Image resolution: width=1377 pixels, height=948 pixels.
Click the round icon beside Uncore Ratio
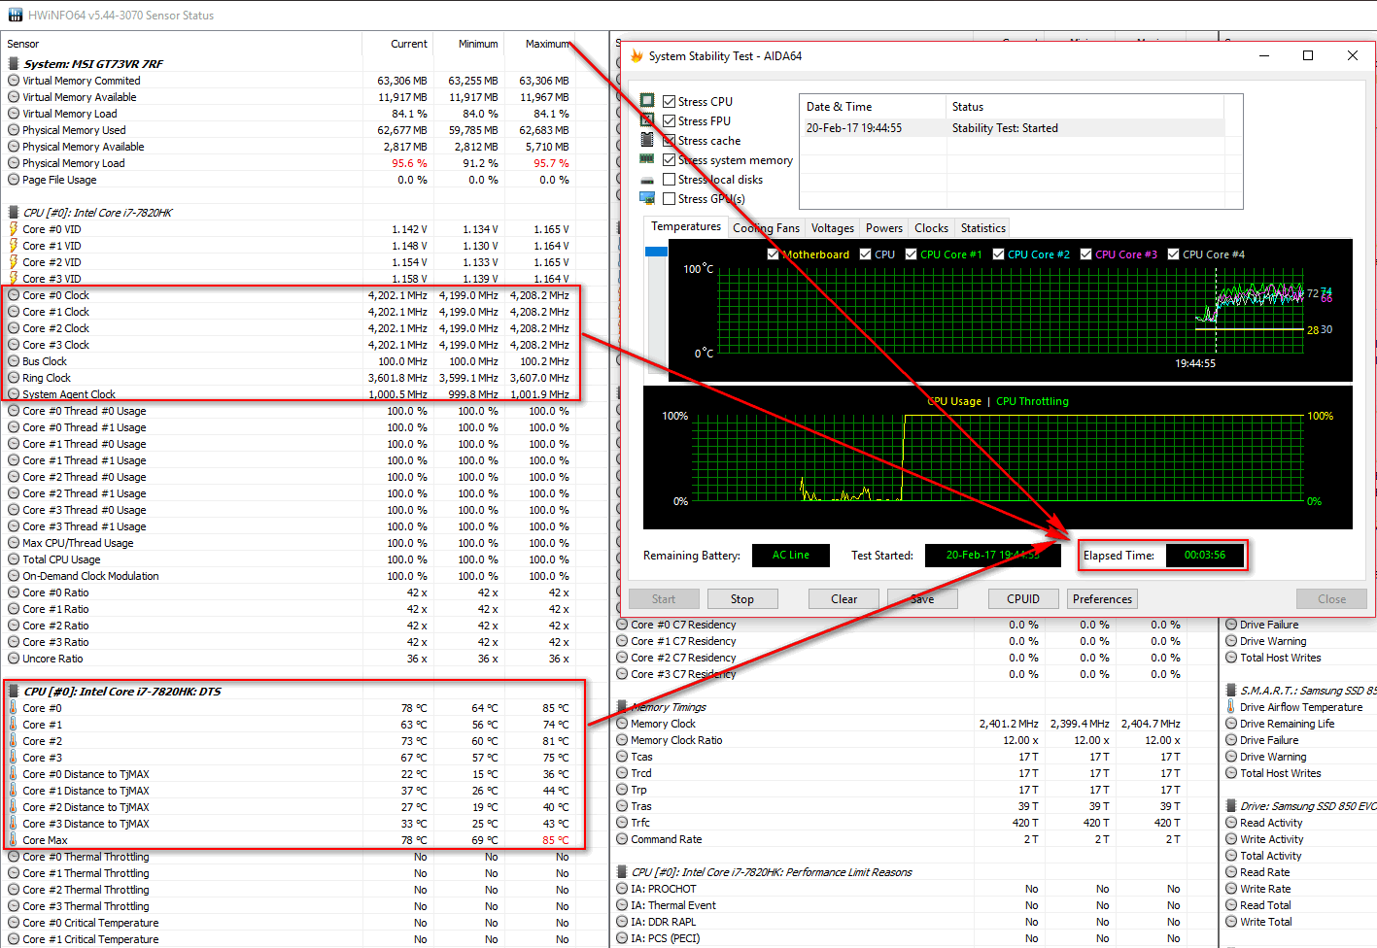(14, 659)
